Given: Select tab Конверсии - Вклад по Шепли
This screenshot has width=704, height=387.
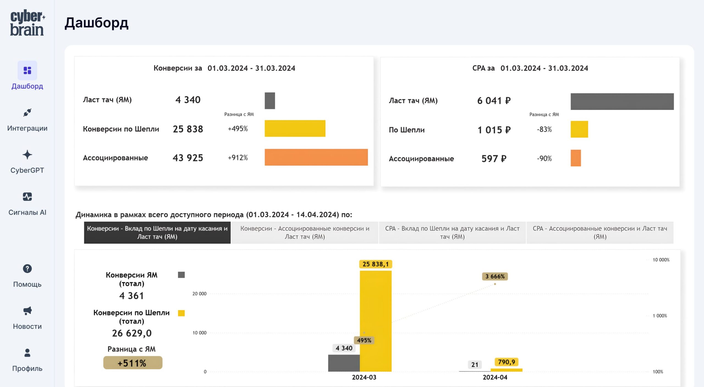Looking at the screenshot, I should pos(157,233).
